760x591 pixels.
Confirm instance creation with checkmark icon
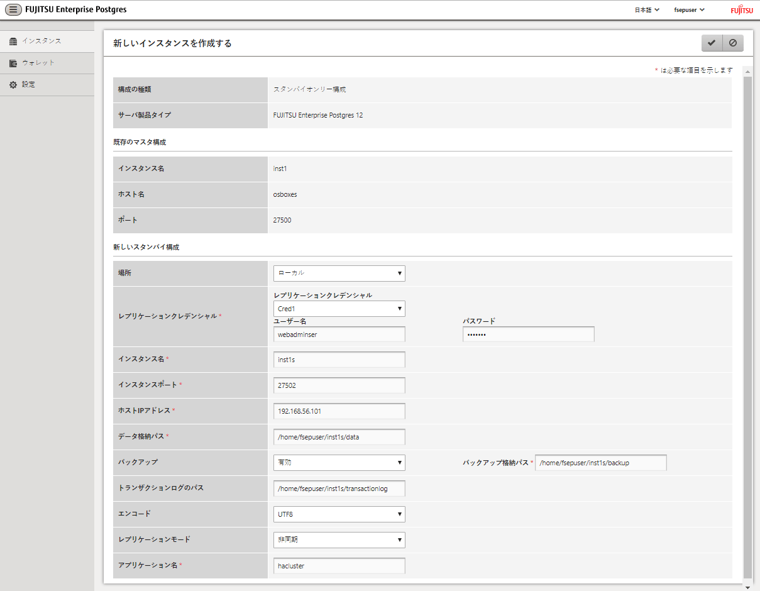(712, 43)
